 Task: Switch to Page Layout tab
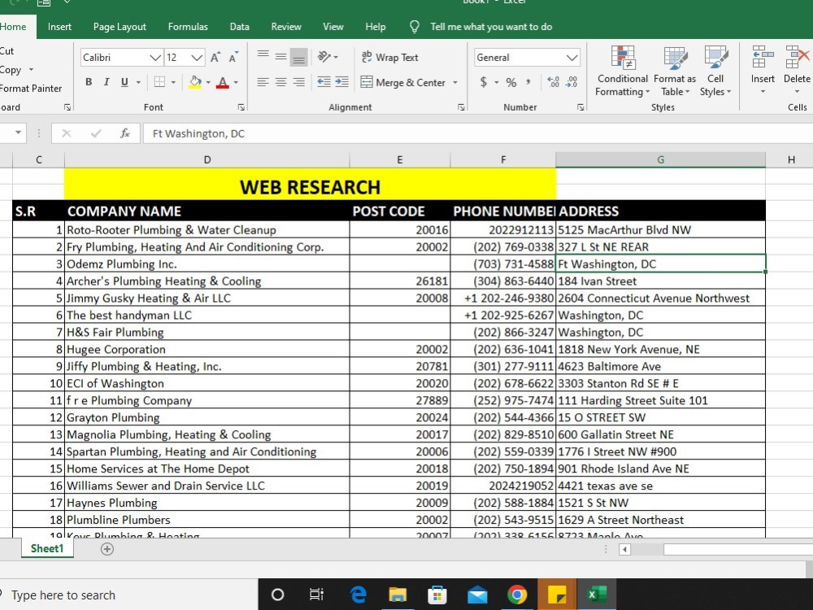click(120, 27)
